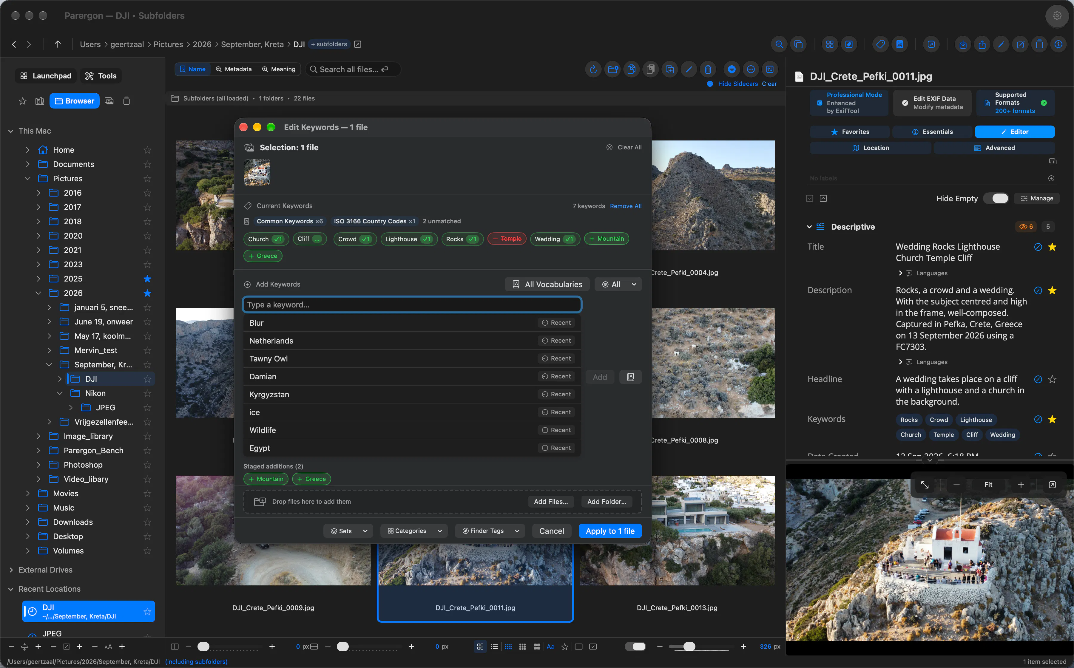Viewport: 1074px width, 668px height.
Task: Click the Type a keyword input field
Action: [412, 304]
